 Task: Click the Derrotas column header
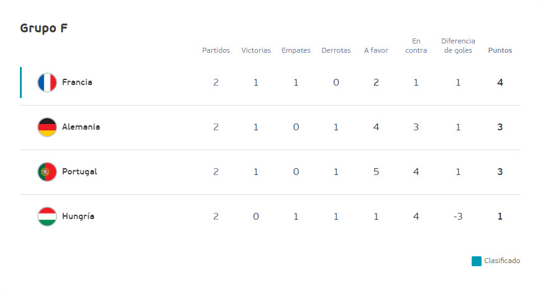(x=336, y=50)
